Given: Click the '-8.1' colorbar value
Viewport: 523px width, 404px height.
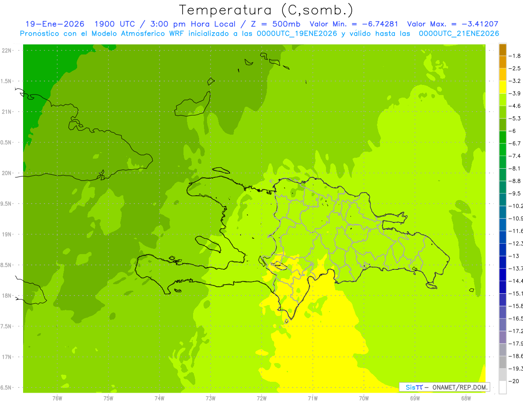Looking at the screenshot, I should coord(515,168).
